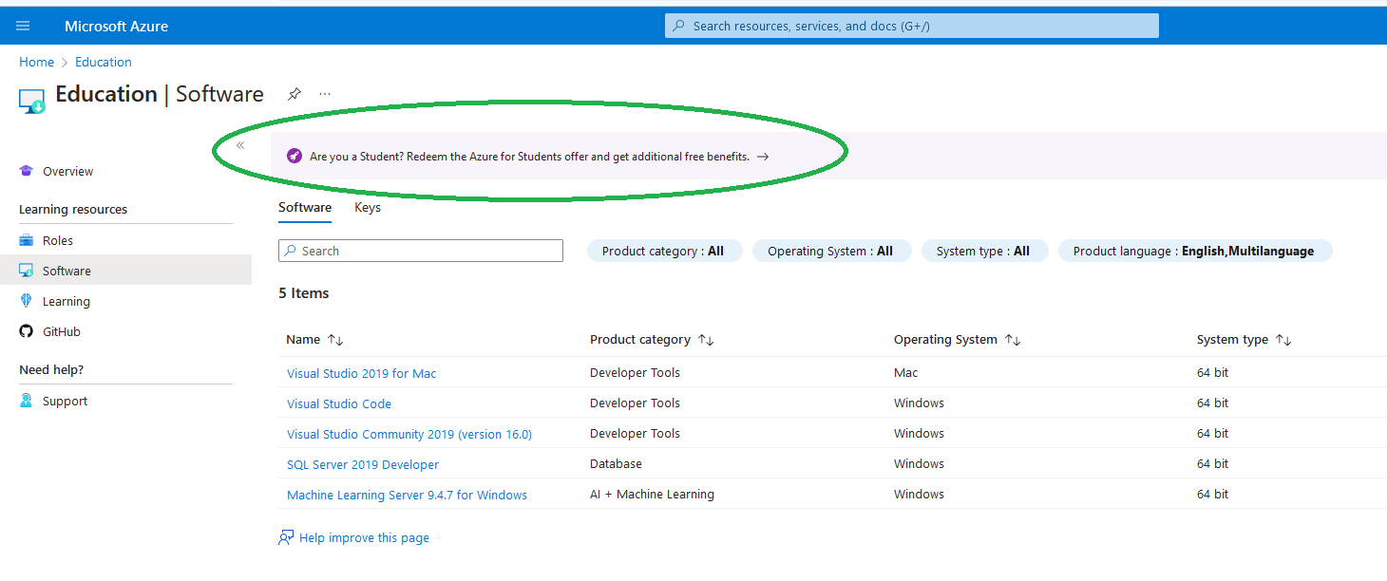
Task: Click the Operating System column header
Action: click(945, 340)
